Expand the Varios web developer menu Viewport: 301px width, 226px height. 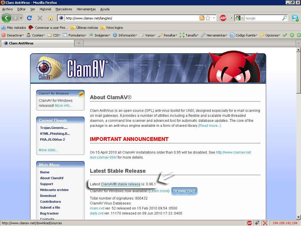point(148,35)
